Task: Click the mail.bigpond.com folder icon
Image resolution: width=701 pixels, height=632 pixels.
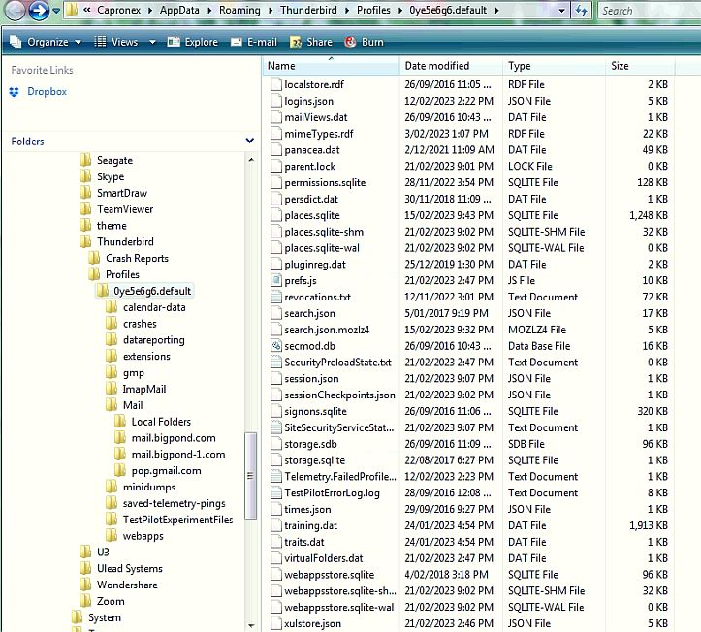Action: pyautogui.click(x=120, y=438)
